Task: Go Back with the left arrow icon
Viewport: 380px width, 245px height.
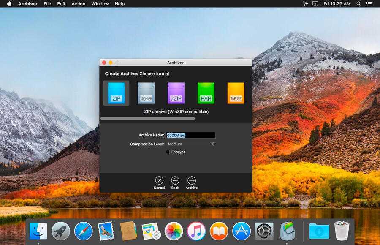Action: (x=175, y=180)
